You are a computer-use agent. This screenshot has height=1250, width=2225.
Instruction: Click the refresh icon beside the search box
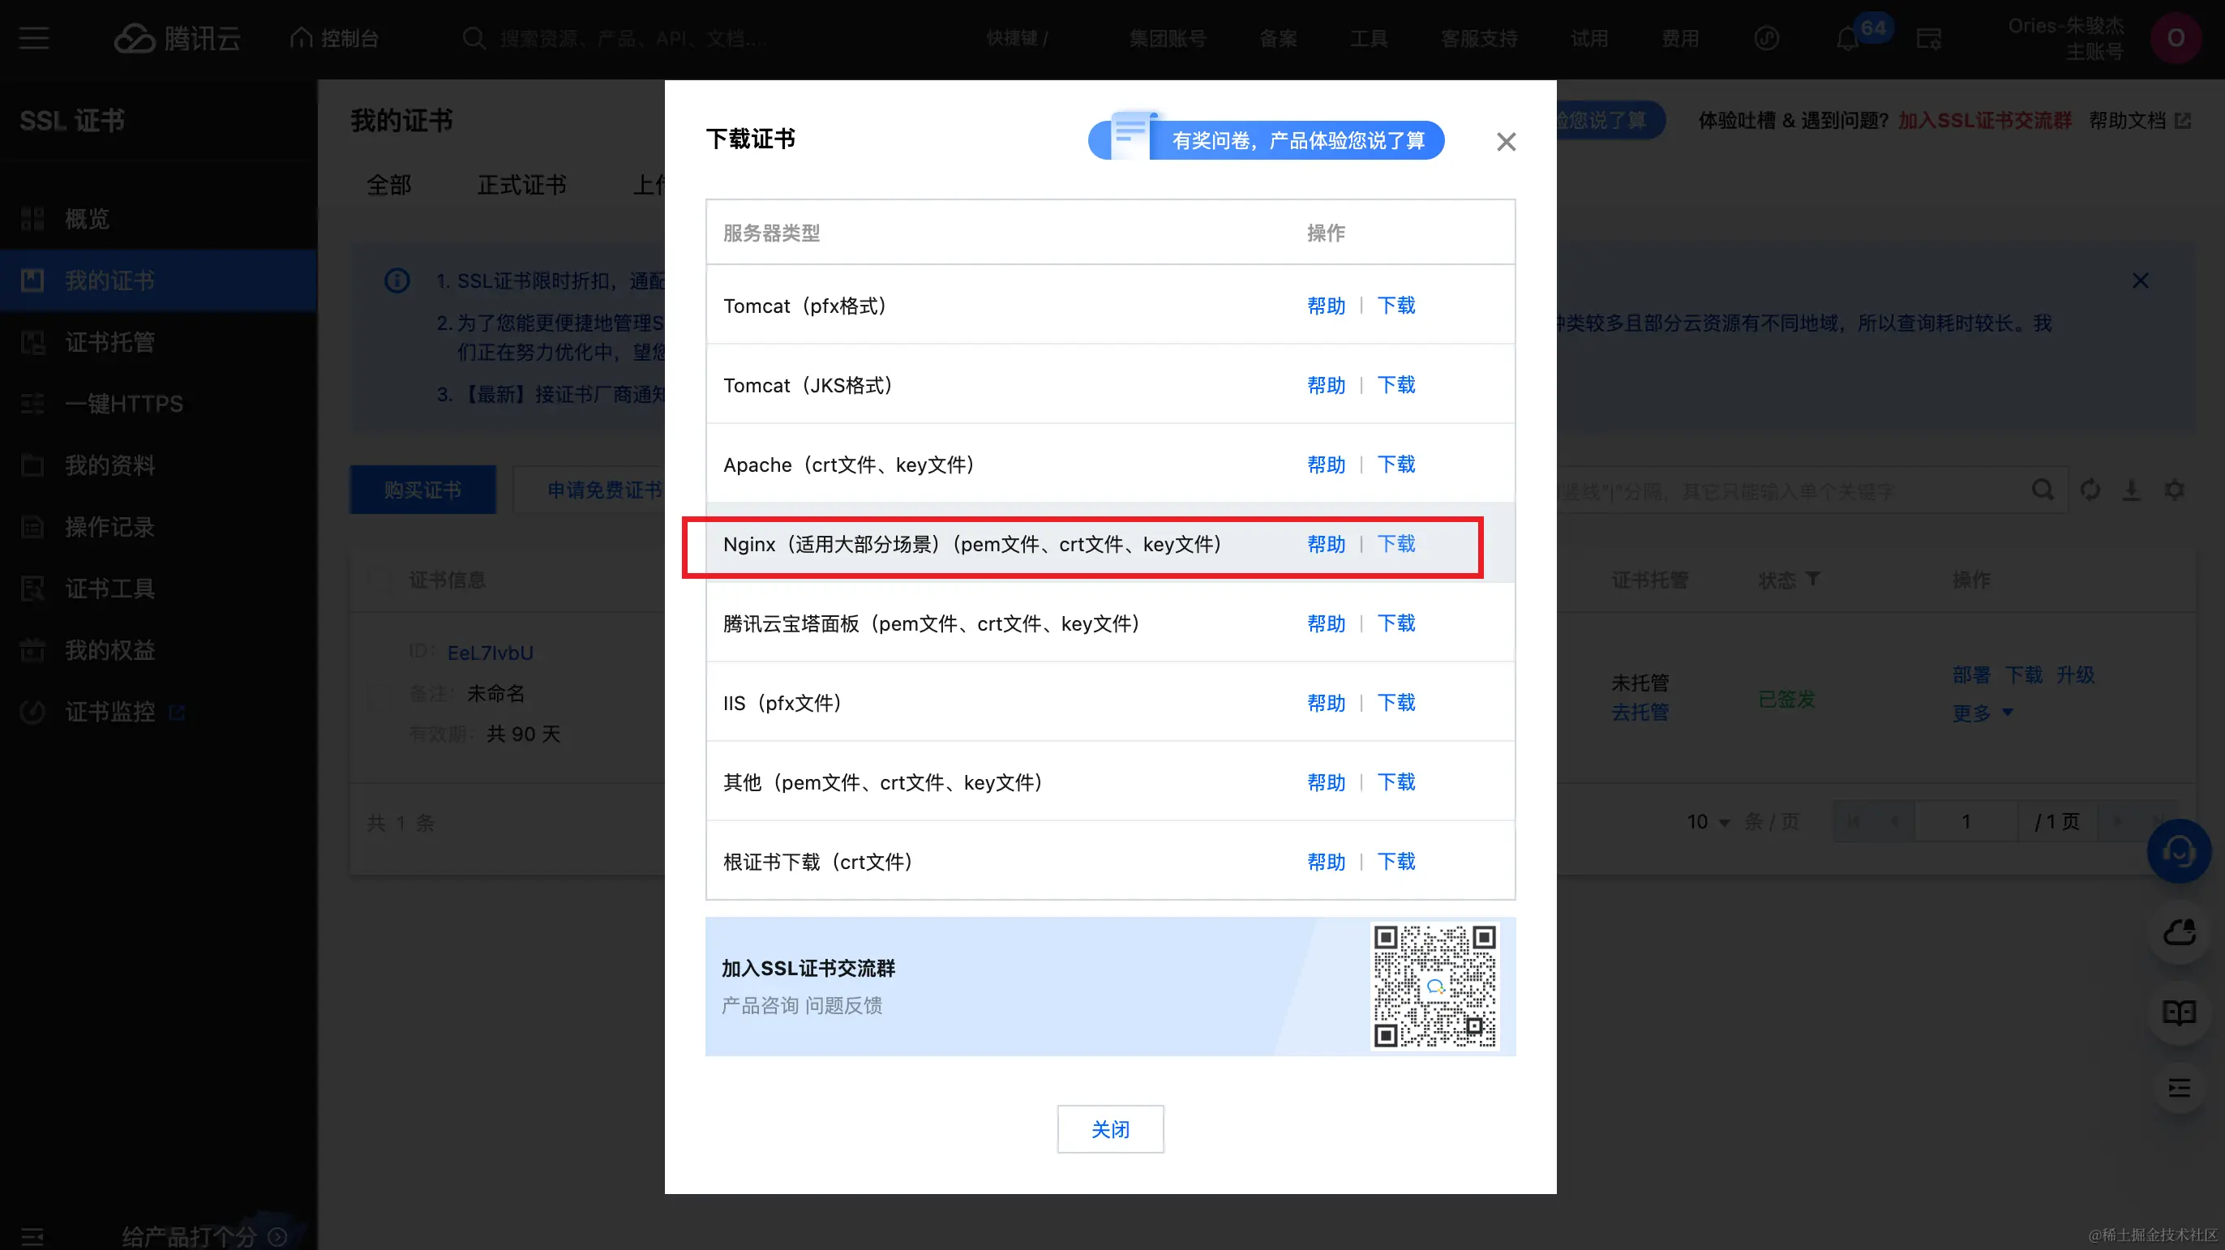tap(2090, 490)
